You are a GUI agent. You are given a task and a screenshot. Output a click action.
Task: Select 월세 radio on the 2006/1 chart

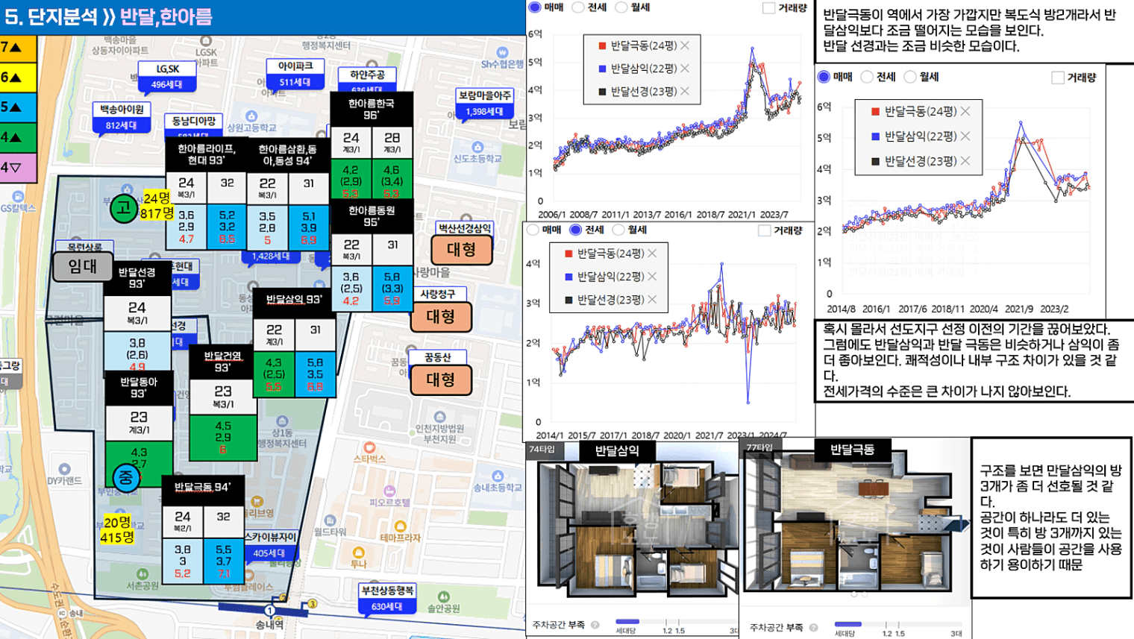(621, 7)
